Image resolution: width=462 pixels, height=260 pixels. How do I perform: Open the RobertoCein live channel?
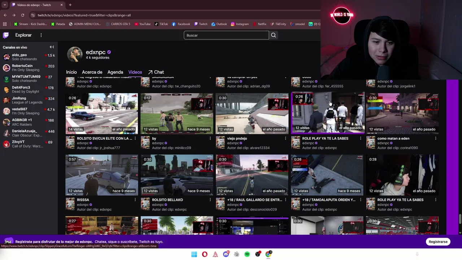point(29,68)
